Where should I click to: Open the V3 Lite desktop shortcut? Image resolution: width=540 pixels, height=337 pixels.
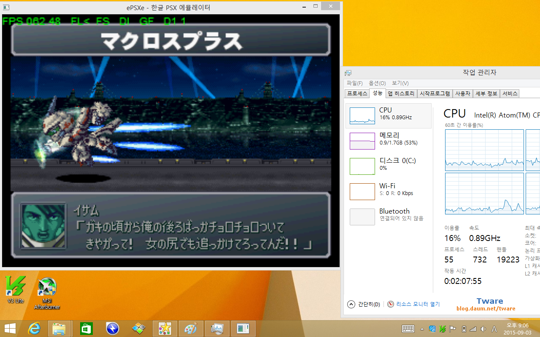coord(16,289)
